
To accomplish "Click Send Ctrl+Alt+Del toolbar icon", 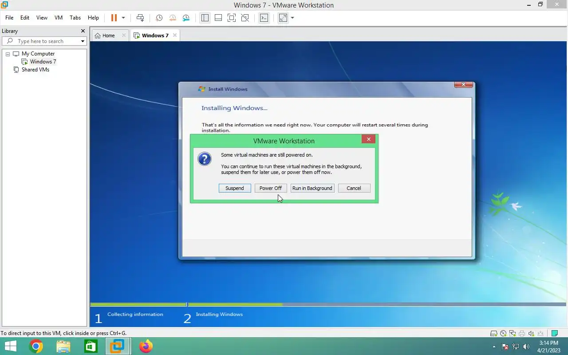I will tap(140, 18).
